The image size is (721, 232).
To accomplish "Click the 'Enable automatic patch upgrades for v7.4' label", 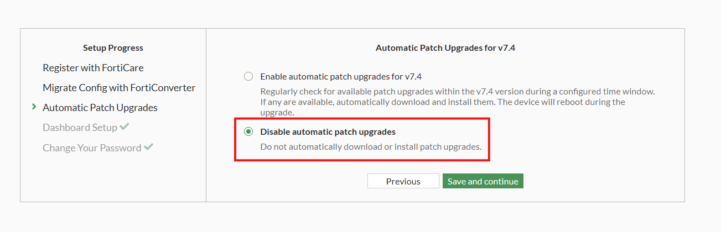I will 345,77.
